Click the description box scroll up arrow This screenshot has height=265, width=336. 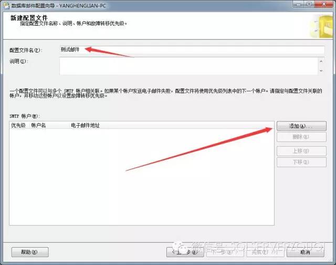[x=321, y=61]
